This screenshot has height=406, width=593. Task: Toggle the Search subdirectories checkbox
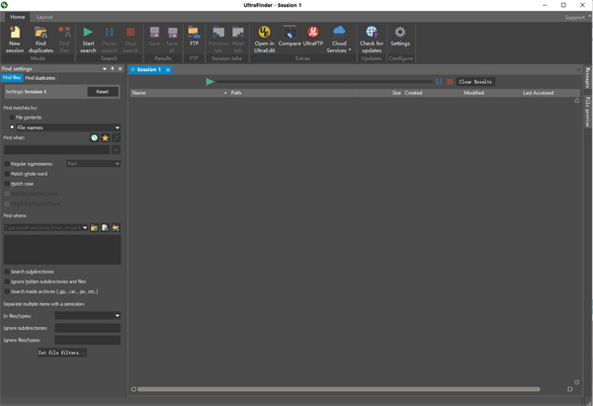[6, 272]
